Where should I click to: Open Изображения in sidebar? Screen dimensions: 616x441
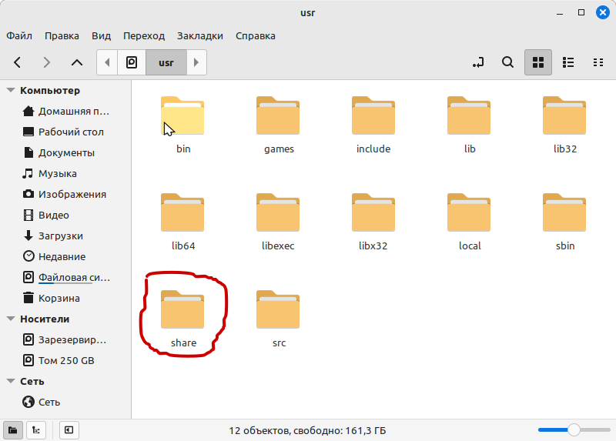point(66,195)
